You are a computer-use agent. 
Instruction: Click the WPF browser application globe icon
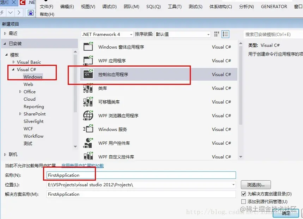click(88, 115)
